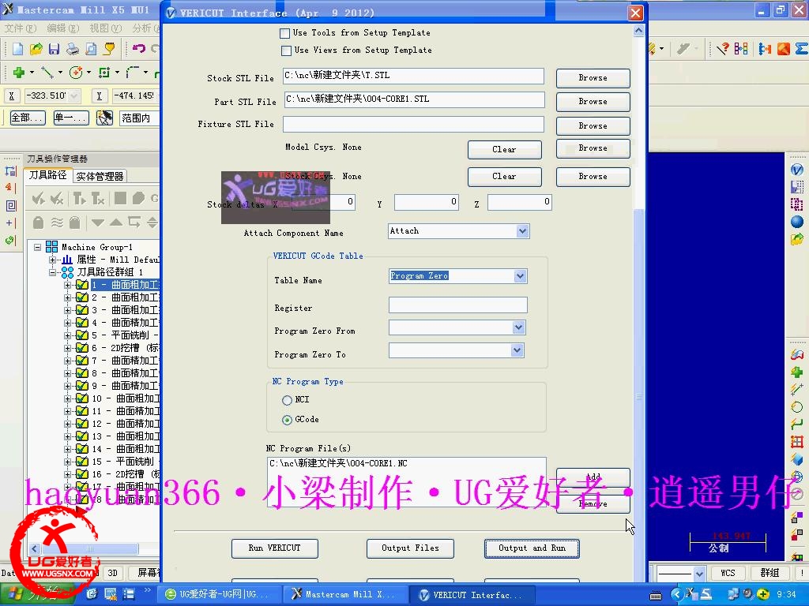This screenshot has height=606, width=809.
Task: Click the Stock deltas Y input field
Action: click(427, 202)
